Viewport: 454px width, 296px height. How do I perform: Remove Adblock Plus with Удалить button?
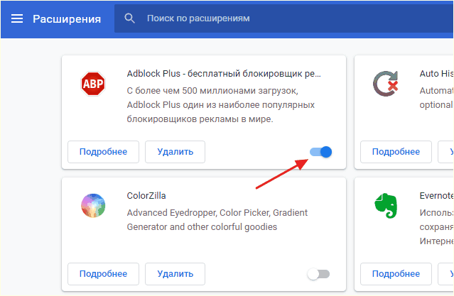175,152
